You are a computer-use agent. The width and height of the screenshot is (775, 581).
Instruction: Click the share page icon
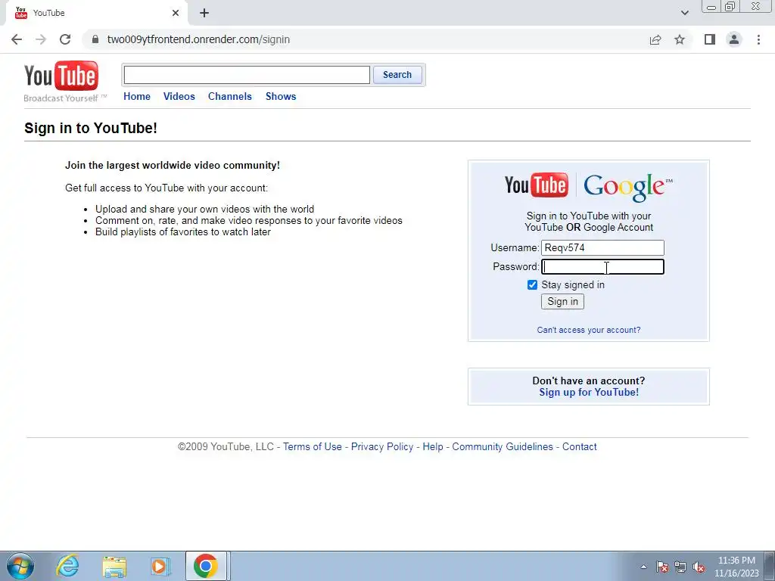(655, 39)
